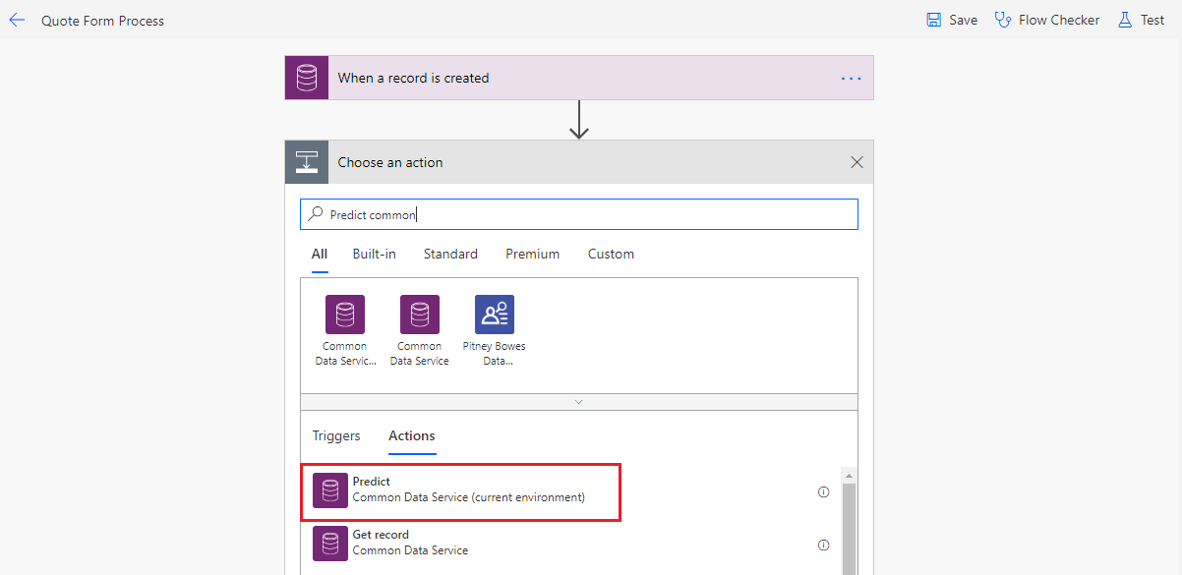This screenshot has width=1182, height=575.
Task: Switch to the Standard tab
Action: point(450,254)
